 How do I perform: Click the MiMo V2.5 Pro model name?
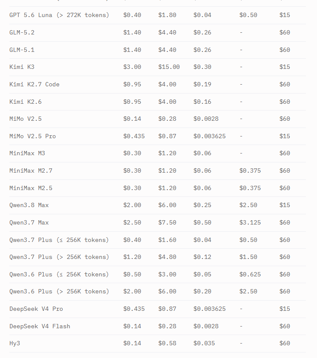[x=33, y=136]
